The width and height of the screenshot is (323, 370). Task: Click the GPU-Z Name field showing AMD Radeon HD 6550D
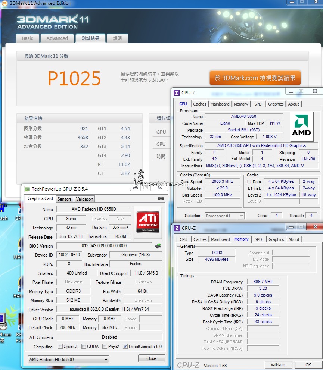(x=94, y=209)
